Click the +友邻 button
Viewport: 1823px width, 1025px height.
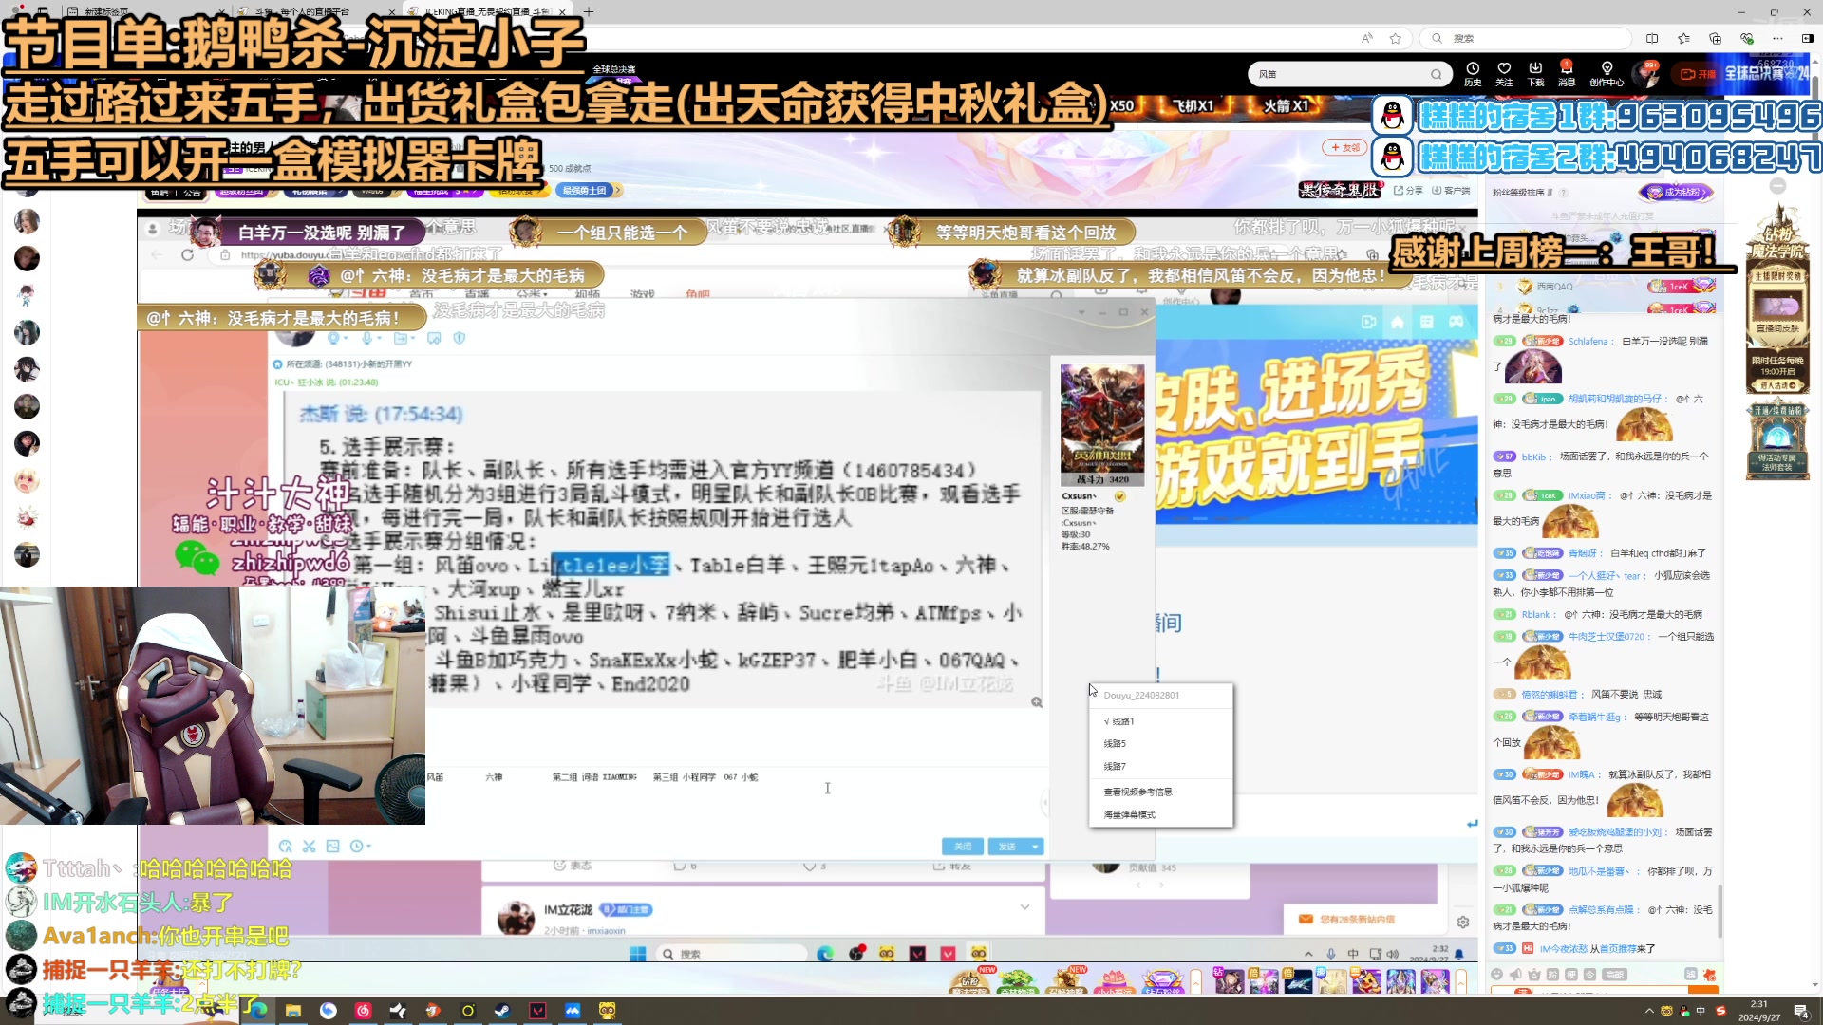(1345, 147)
